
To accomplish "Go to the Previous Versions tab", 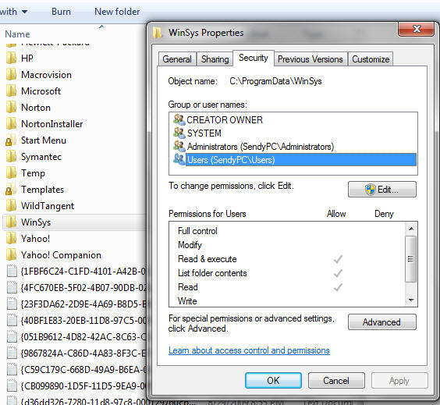I will (x=310, y=59).
